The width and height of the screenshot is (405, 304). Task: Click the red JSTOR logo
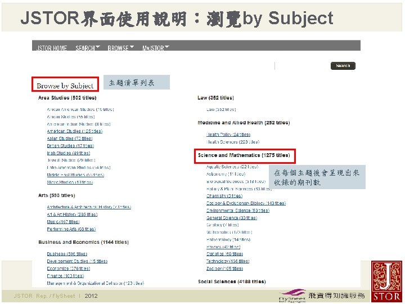(x=386, y=282)
